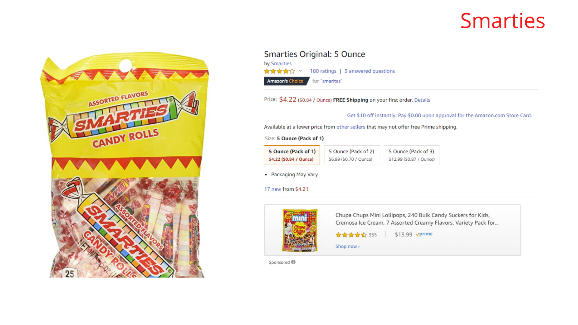Click the Amazon Store Card $10 offer

tap(439, 115)
